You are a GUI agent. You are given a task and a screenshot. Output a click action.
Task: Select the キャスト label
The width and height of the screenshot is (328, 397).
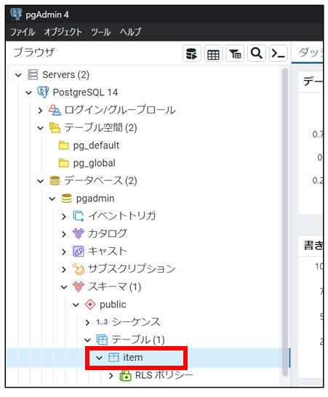[x=108, y=252]
